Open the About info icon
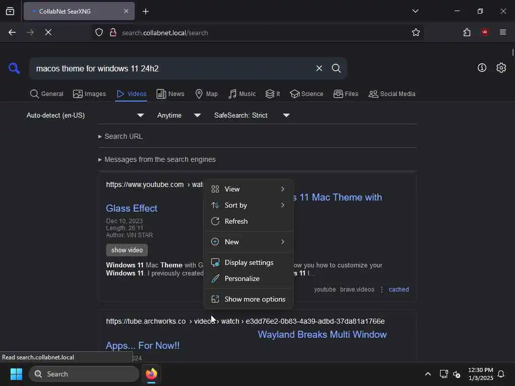 [482, 68]
